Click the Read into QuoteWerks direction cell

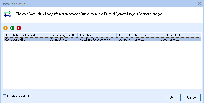(x=95, y=39)
